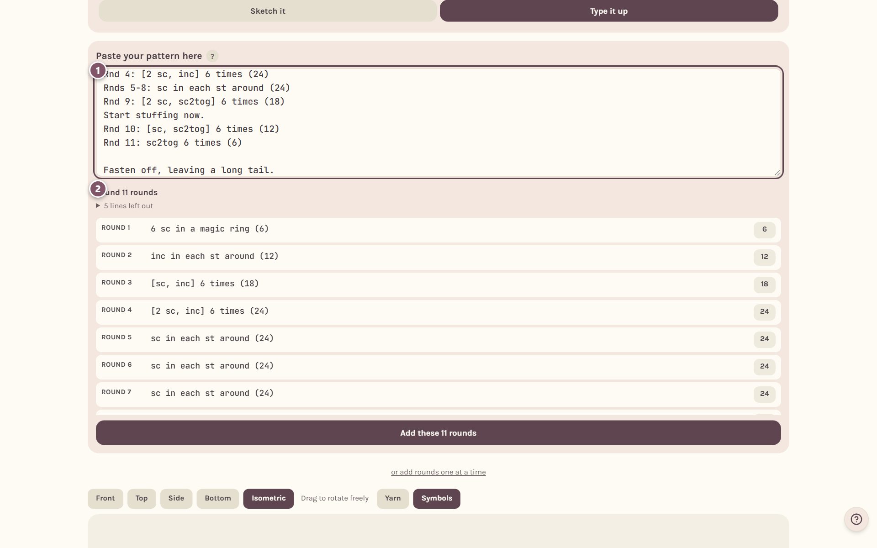Select the Front view
877x548 pixels.
point(106,498)
